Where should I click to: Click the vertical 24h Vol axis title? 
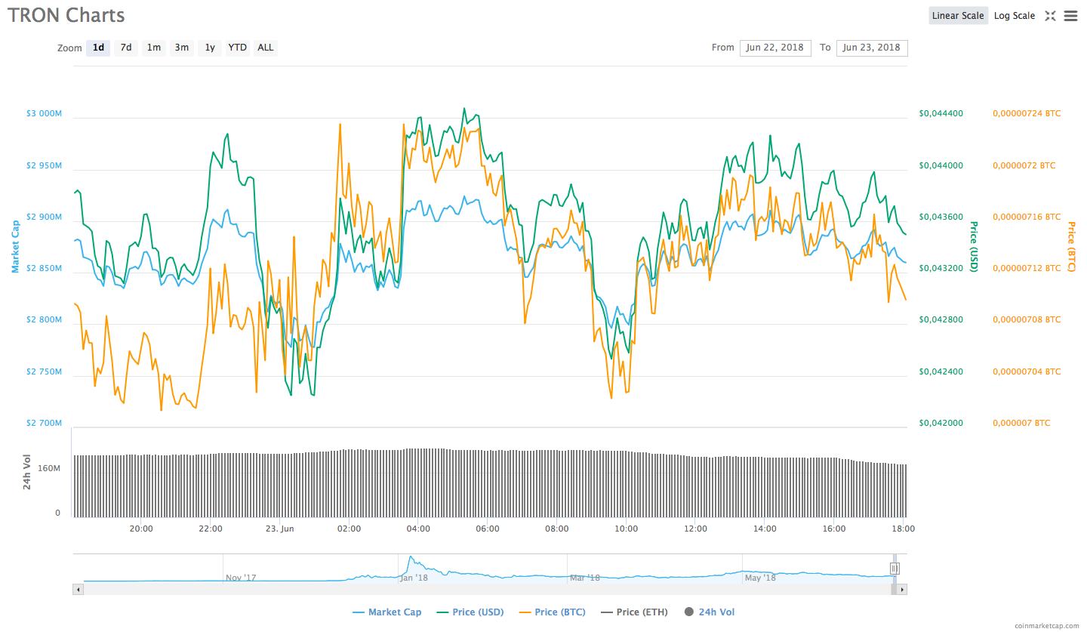click(26, 472)
